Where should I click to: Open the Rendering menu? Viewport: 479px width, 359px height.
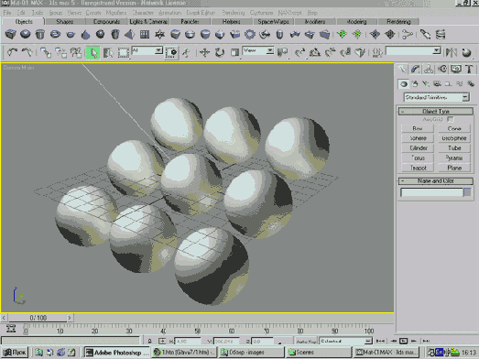click(x=234, y=13)
